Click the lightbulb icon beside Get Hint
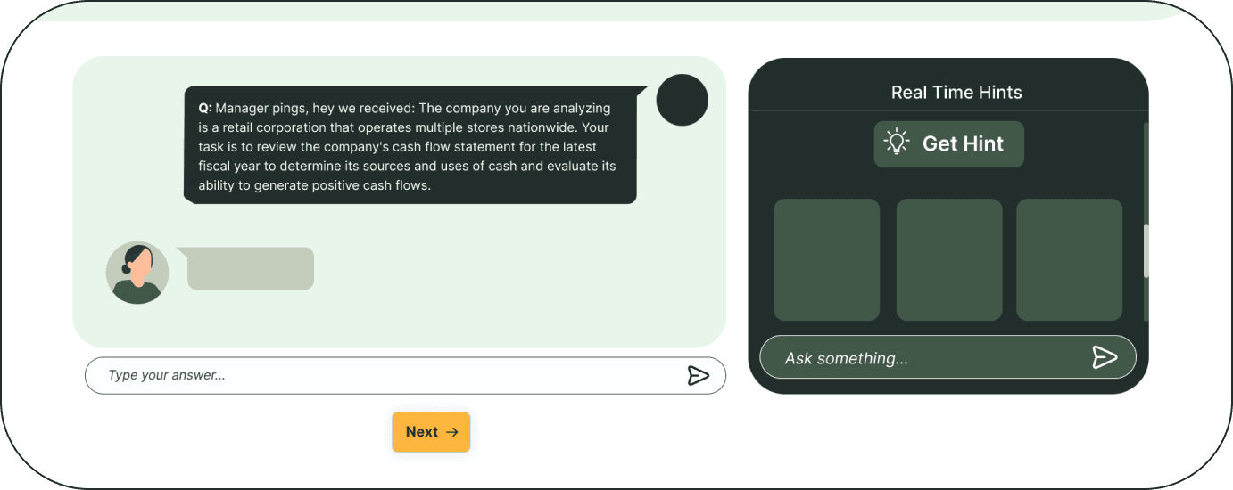 pos(896,143)
